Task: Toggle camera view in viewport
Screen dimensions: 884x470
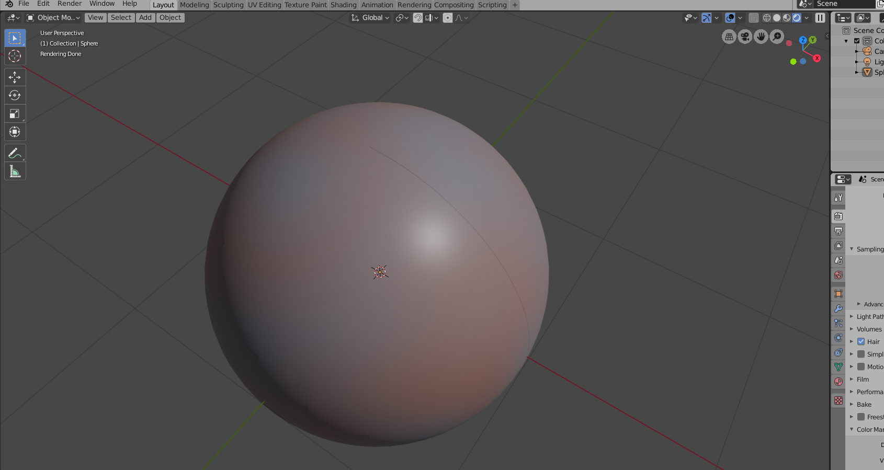Action: 745,37
